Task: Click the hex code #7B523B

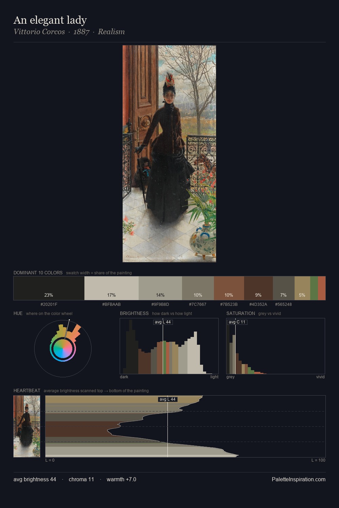Action: tap(229, 304)
